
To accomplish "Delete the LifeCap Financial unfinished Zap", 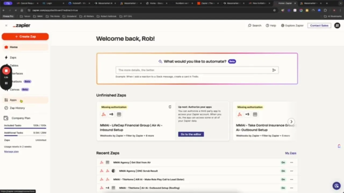I will click(x=170, y=107).
